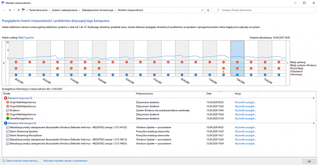Go forward with the Forward arrow
The width and height of the screenshot is (318, 165).
pos(9,10)
